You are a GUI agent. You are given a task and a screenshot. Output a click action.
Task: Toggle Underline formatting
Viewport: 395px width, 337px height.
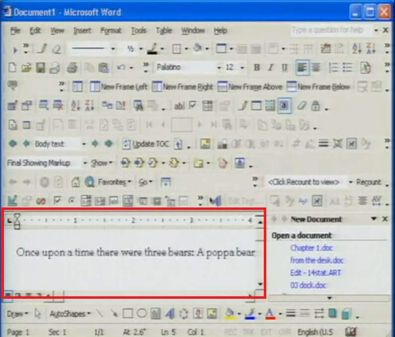284,67
